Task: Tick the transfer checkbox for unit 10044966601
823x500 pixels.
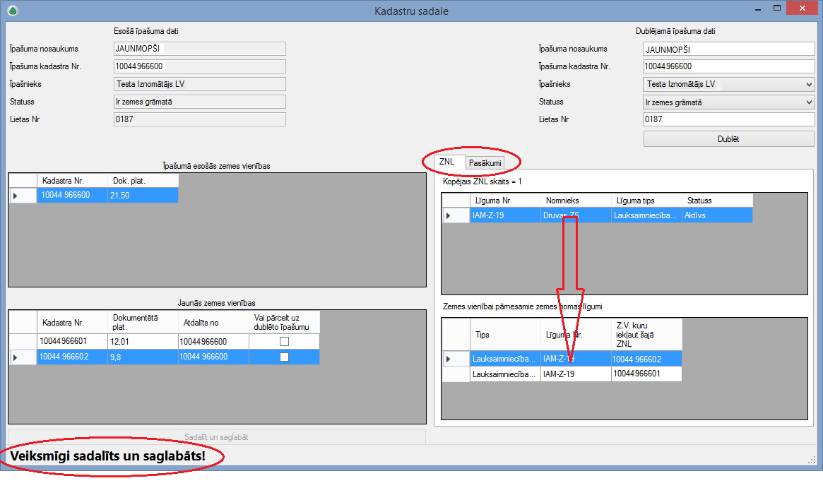Action: [x=284, y=342]
